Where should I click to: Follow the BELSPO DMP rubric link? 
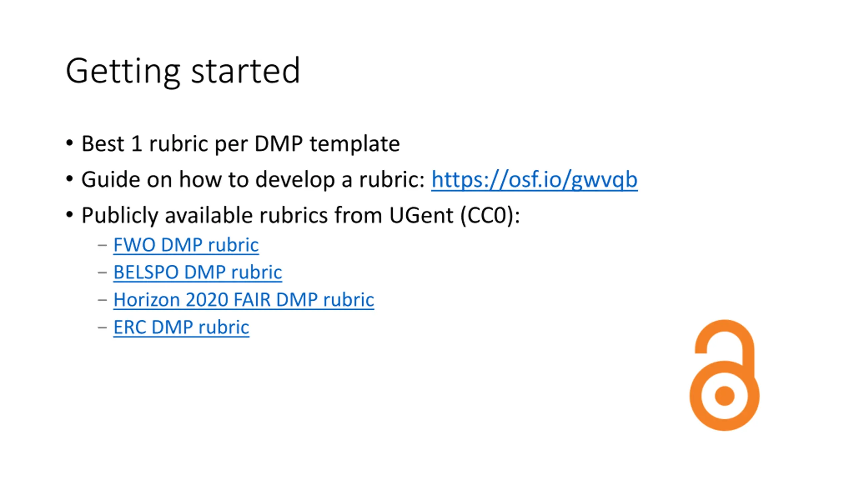pos(197,272)
